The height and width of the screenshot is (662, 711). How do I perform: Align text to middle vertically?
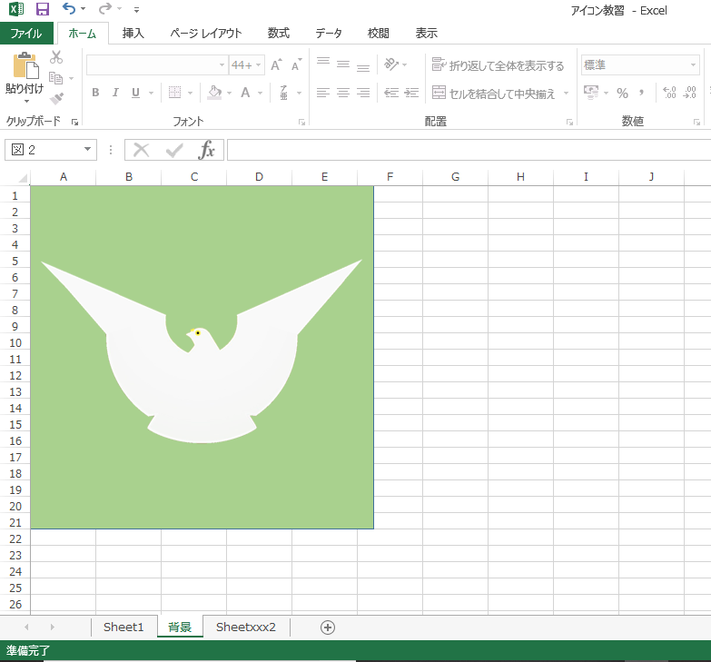[x=343, y=64]
